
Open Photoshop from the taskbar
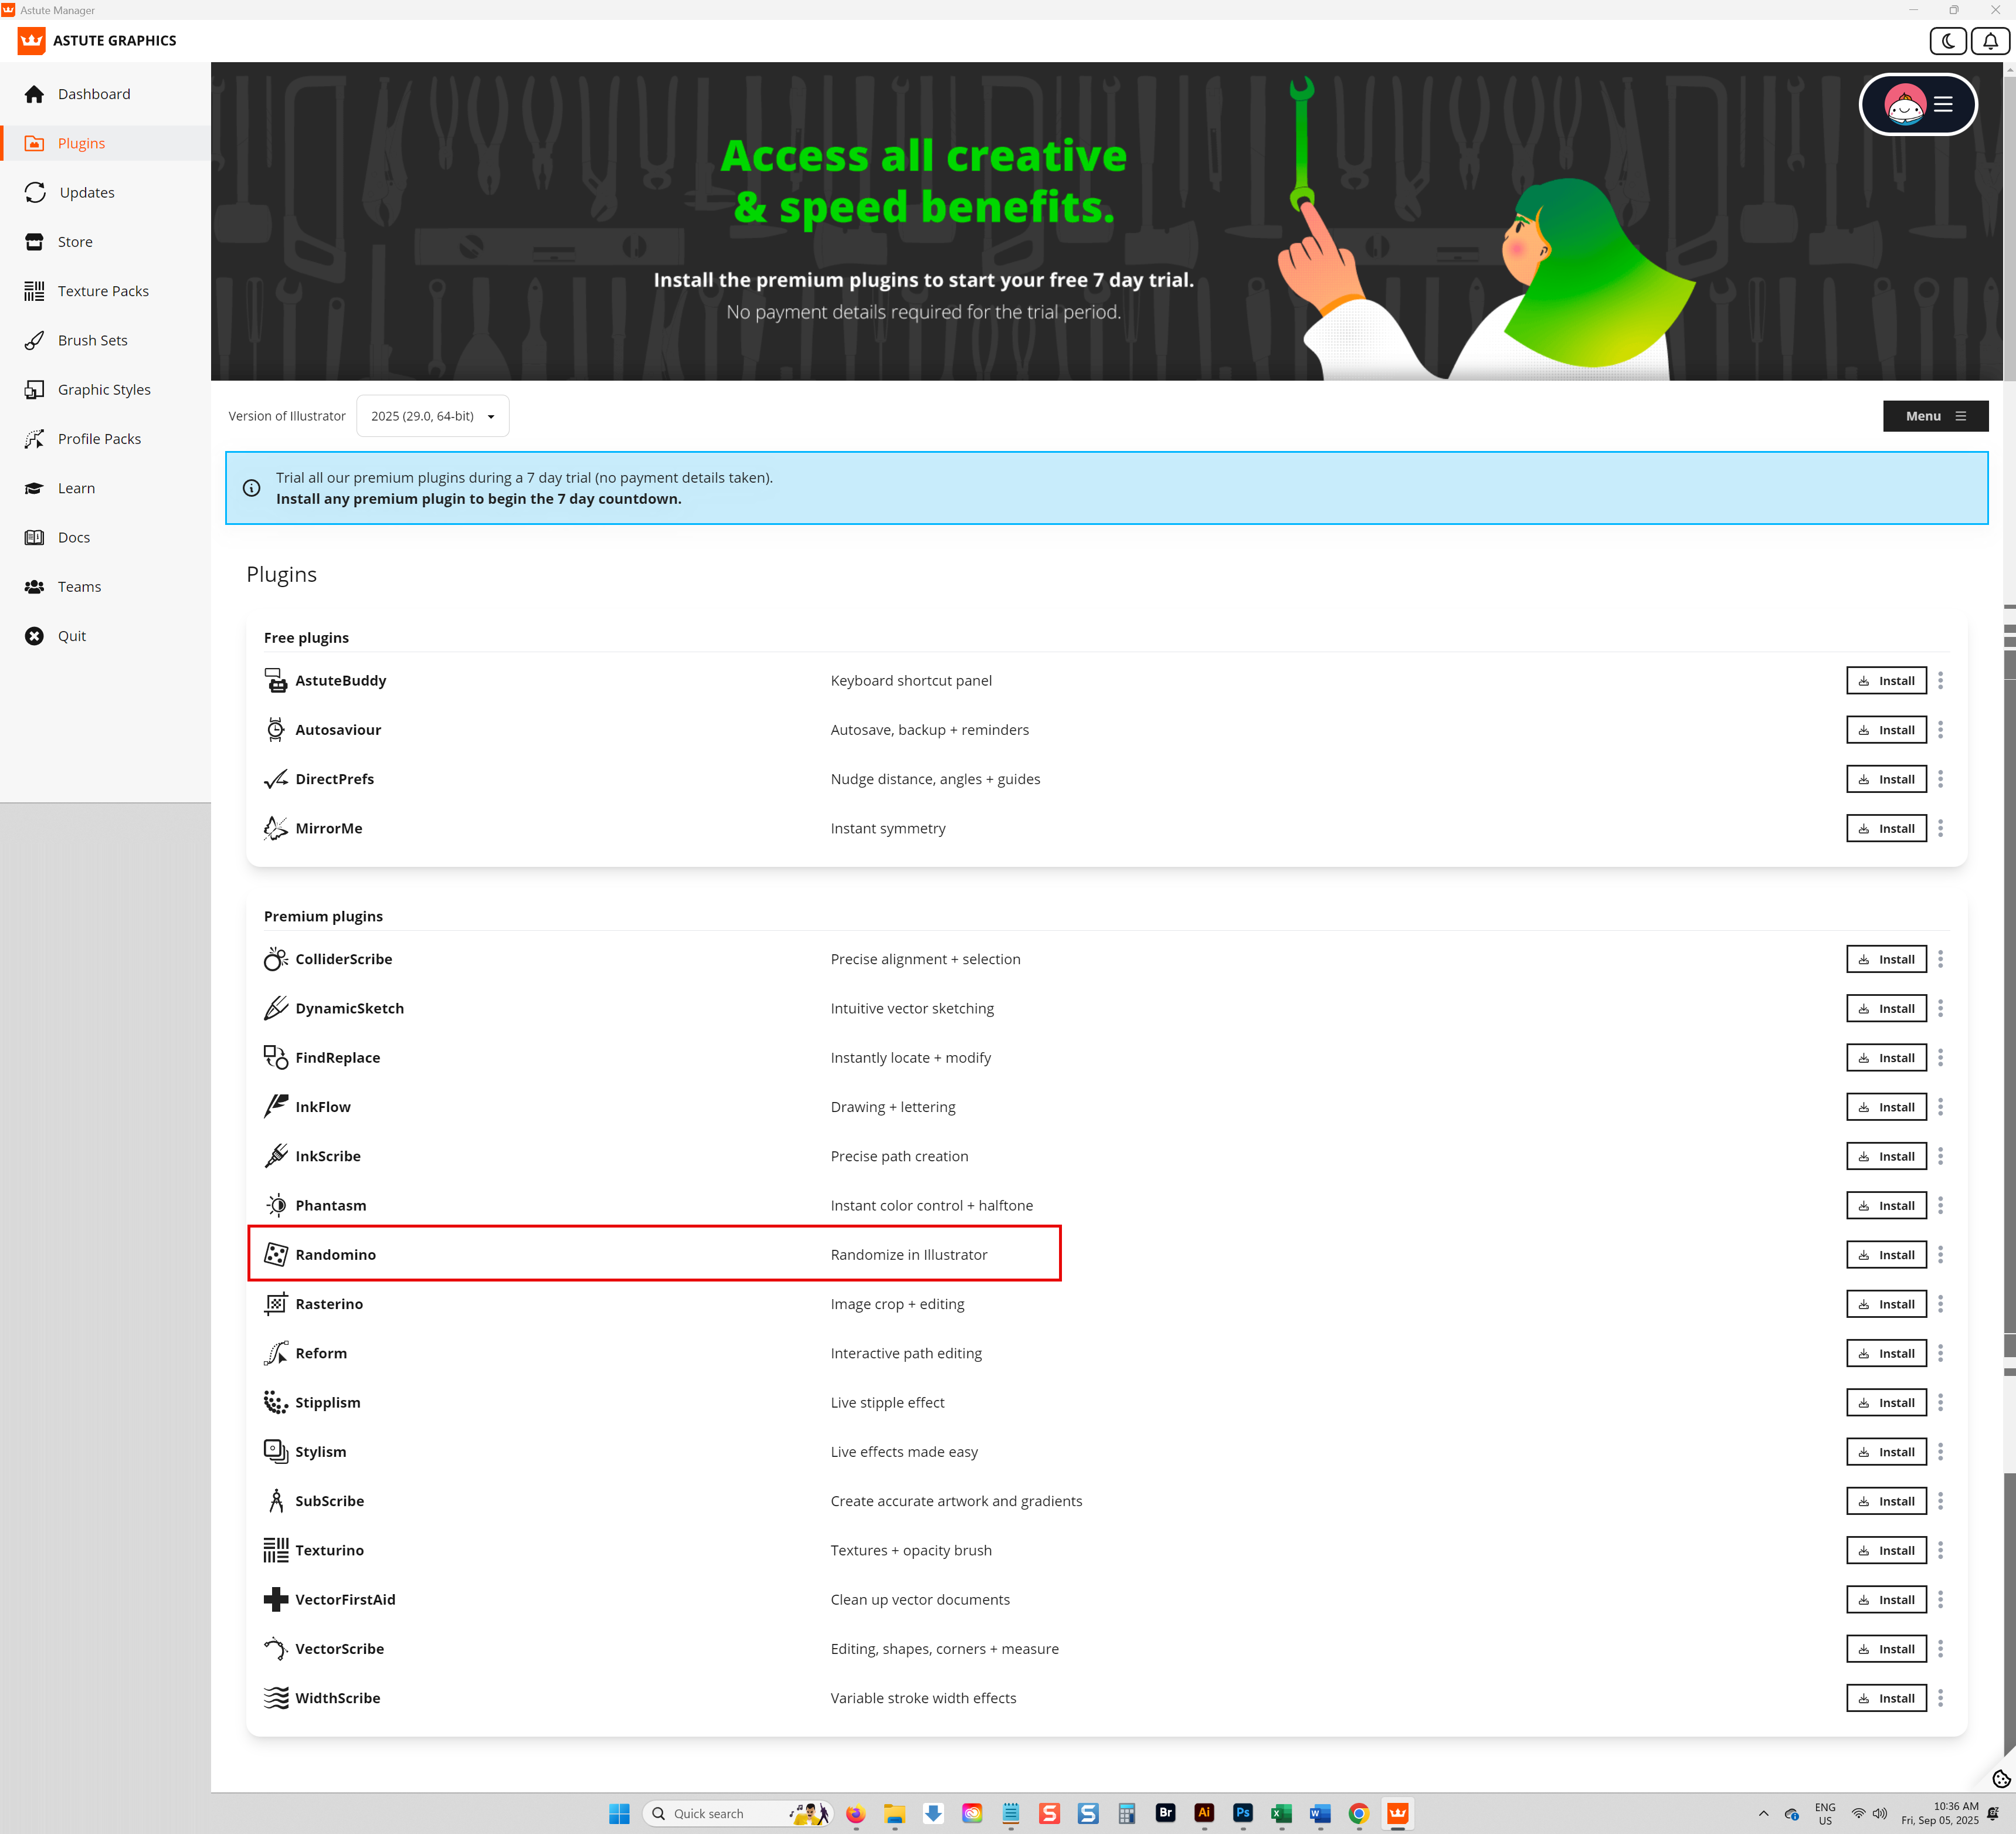(x=1242, y=1813)
